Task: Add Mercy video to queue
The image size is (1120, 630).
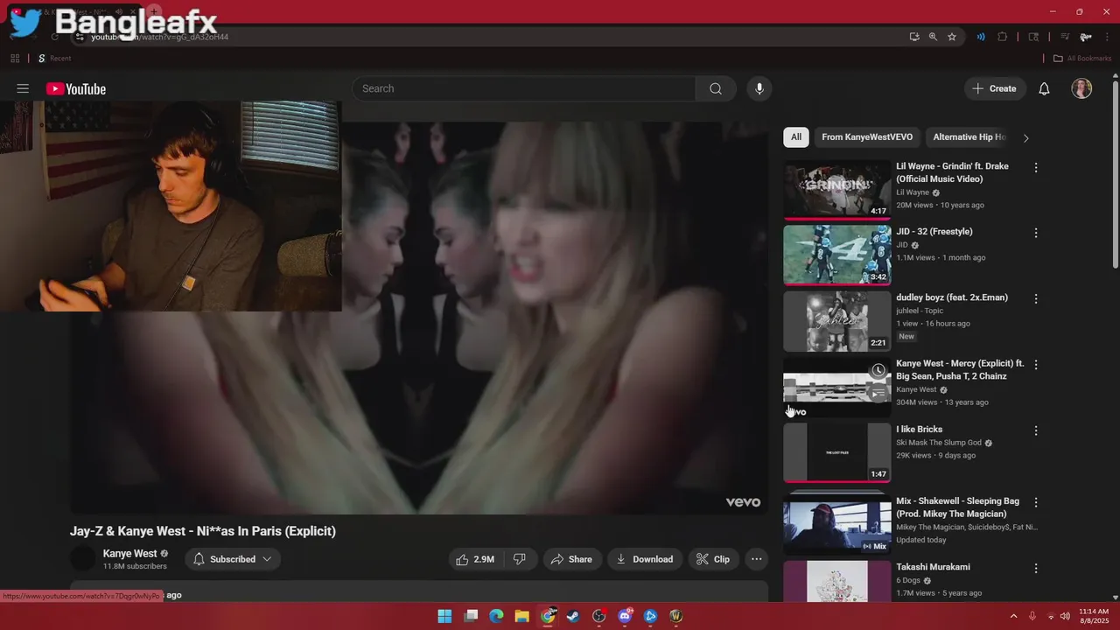Action: coord(878,393)
